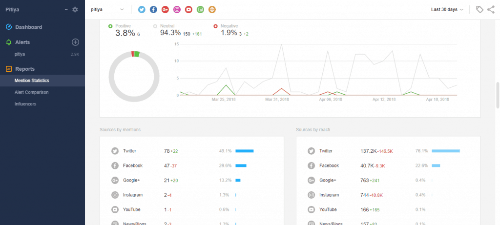Click Instagram icon in Sources by mentions
Image resolution: width=500 pixels, height=225 pixels.
(115, 195)
